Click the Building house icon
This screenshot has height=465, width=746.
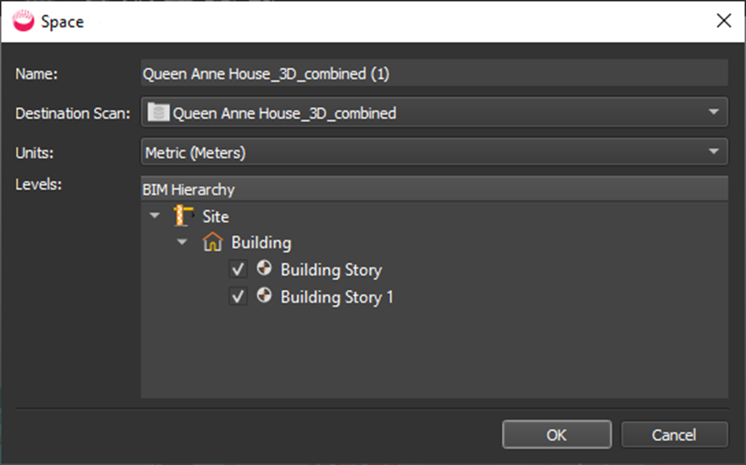pyautogui.click(x=211, y=243)
